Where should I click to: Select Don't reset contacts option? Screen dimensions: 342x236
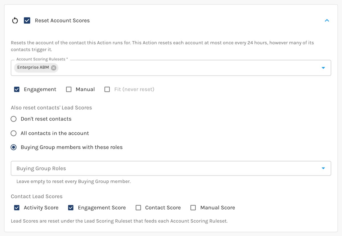coord(14,119)
